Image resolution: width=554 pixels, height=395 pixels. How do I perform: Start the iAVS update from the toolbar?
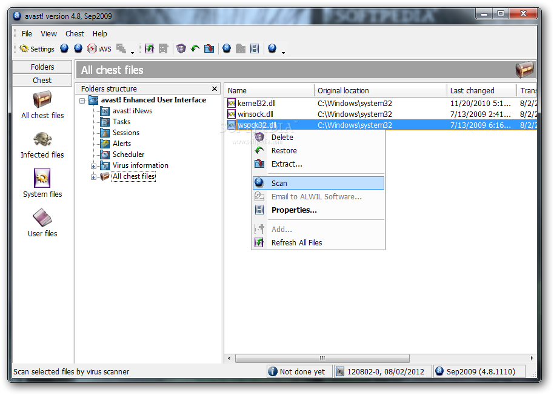click(x=99, y=48)
